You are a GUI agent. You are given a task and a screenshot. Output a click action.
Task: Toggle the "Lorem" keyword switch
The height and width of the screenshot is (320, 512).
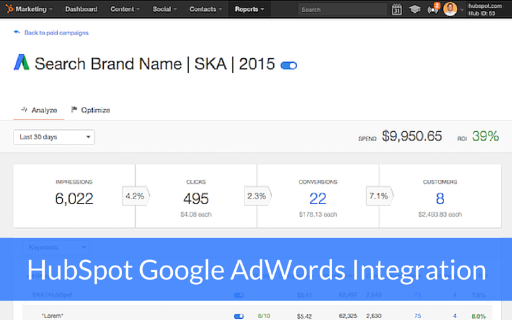tap(239, 316)
